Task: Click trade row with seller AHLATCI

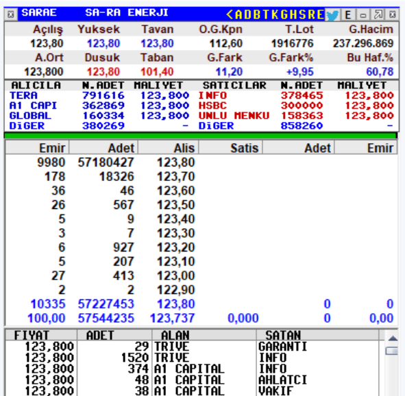Action: click(192, 380)
